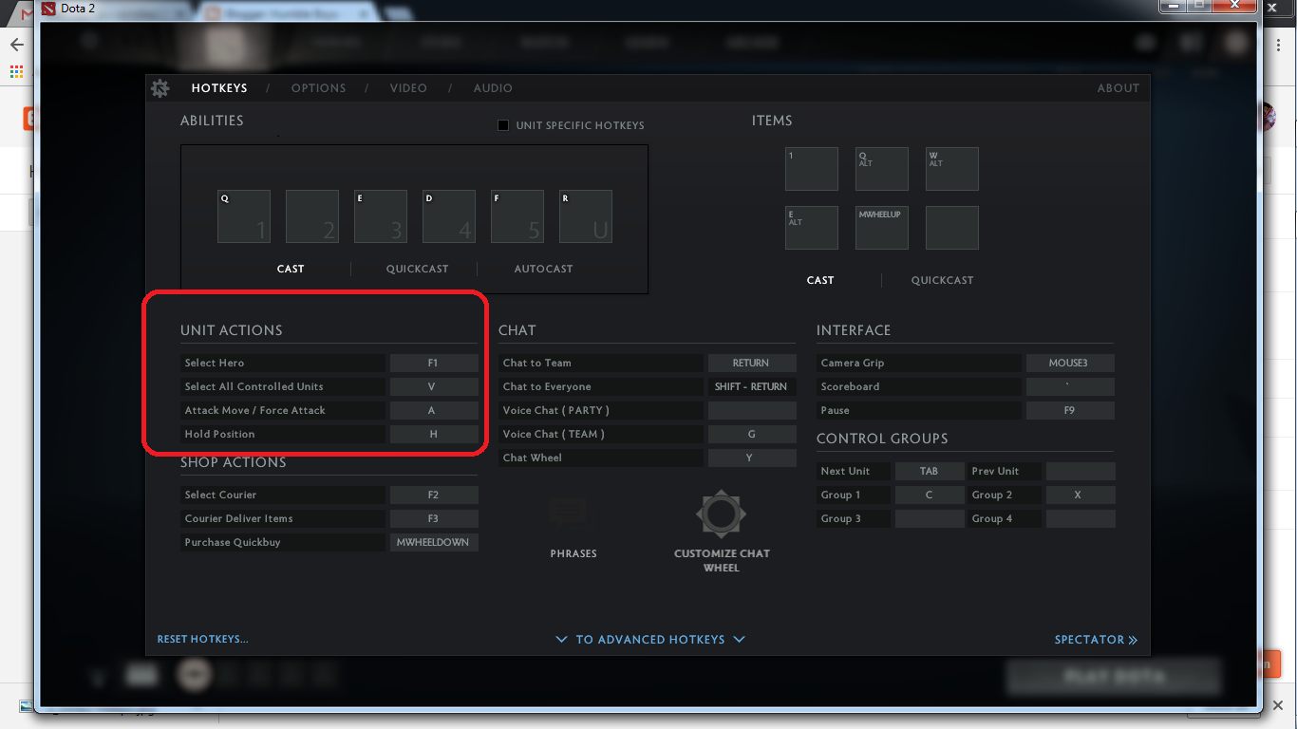Click the Select All Controlled Units V key field
The width and height of the screenshot is (1297, 729).
click(434, 386)
